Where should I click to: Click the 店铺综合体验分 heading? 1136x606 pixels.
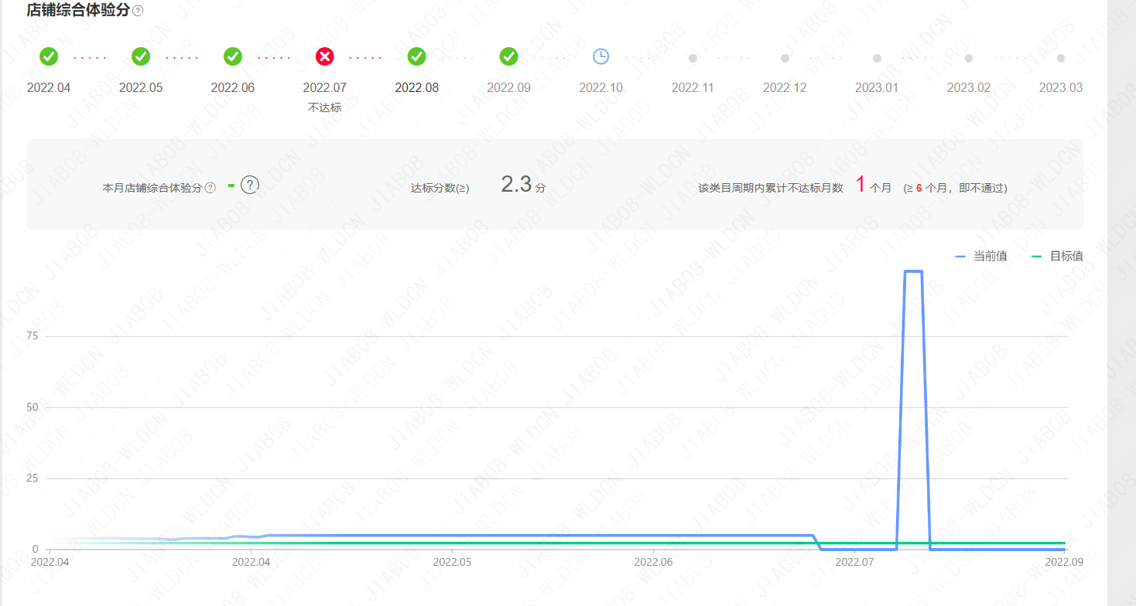(78, 10)
